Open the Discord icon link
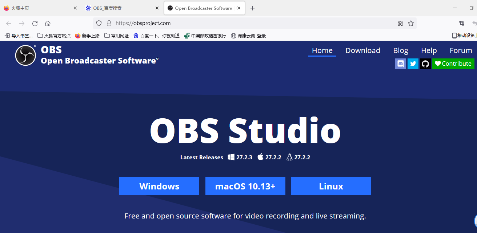477x233 pixels. [x=401, y=64]
